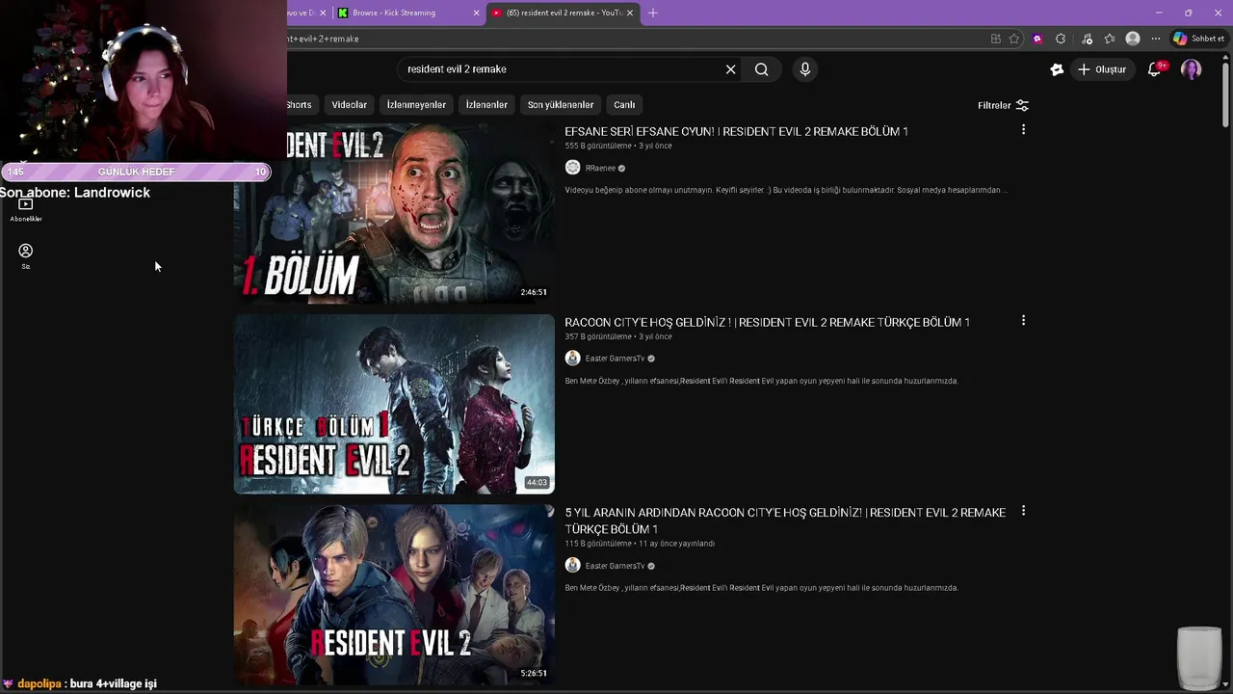Screen dimensions: 1233x694
Task: Click the purple extension icon in toolbar
Action: pyautogui.click(x=1037, y=39)
